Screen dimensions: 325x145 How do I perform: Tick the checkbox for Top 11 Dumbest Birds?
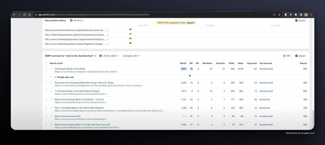click(x=46, y=108)
